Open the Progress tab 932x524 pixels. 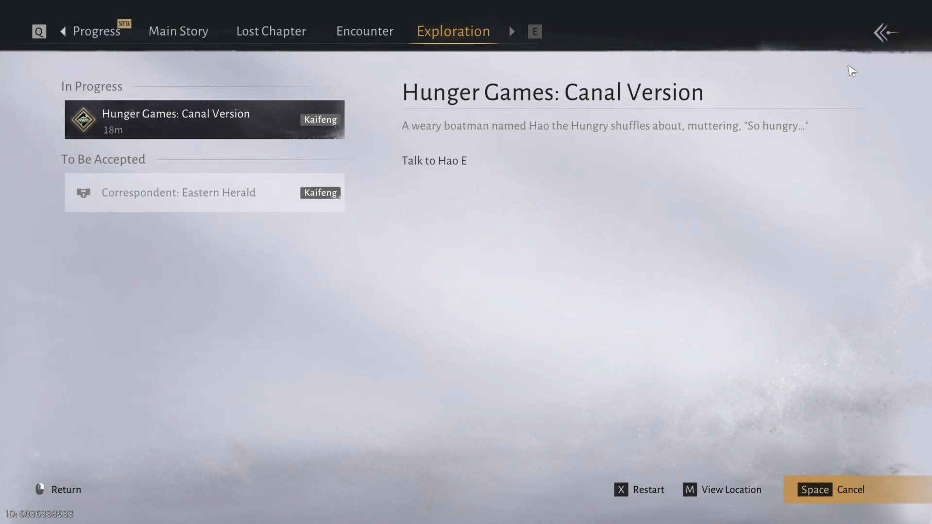97,32
